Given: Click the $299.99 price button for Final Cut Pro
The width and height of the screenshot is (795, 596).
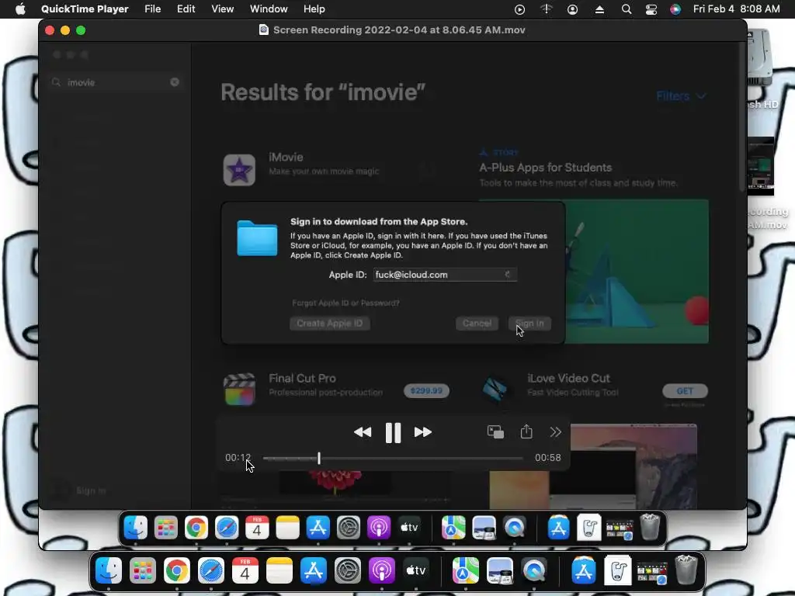Looking at the screenshot, I should 426,391.
